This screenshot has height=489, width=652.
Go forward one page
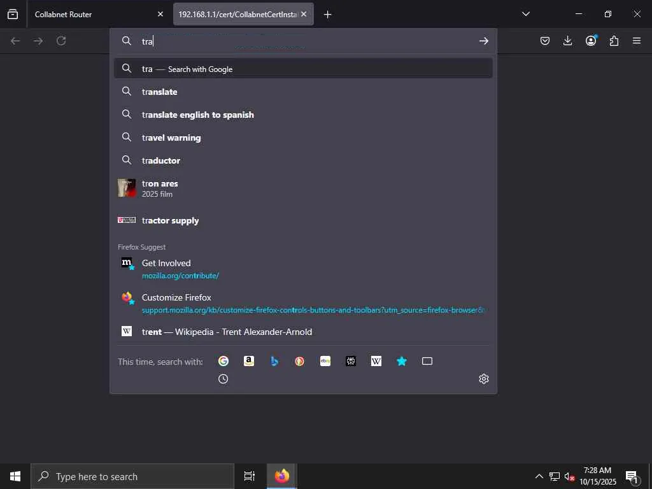click(38, 41)
